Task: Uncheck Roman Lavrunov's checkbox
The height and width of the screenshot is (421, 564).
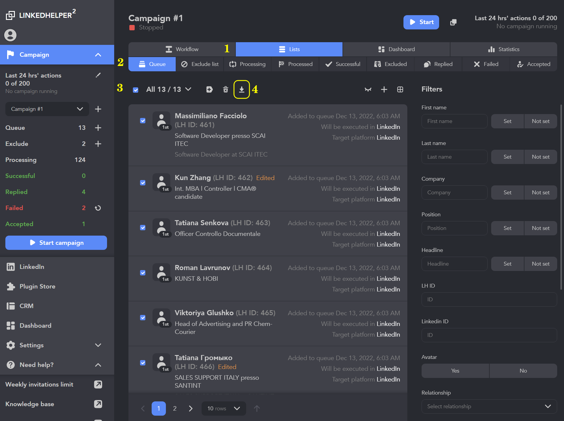Action: (143, 273)
